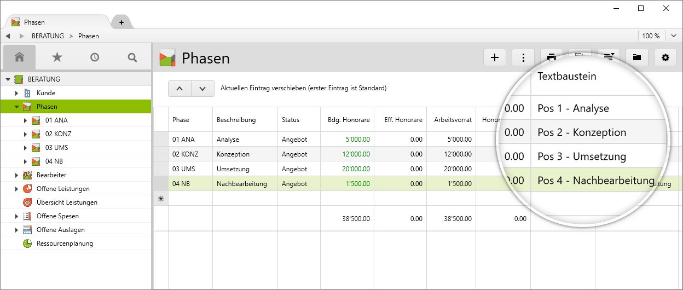Open a new tab with plus
683x290 pixels.
(121, 22)
